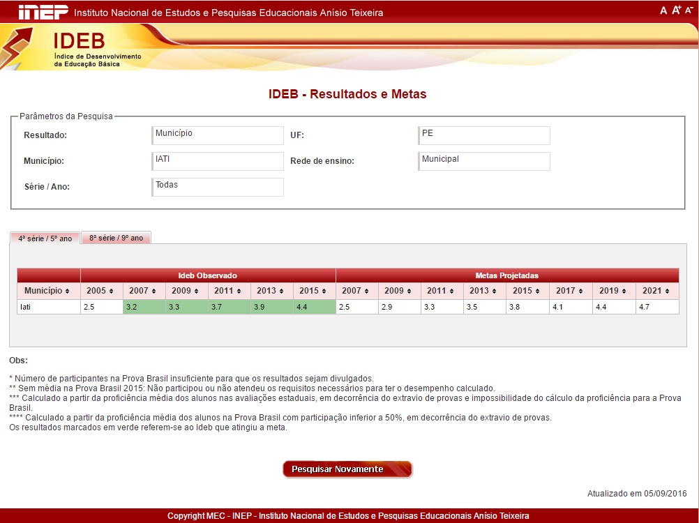Sort by Ideb Observado 2009 column
The width and height of the screenshot is (699, 523).
(187, 291)
